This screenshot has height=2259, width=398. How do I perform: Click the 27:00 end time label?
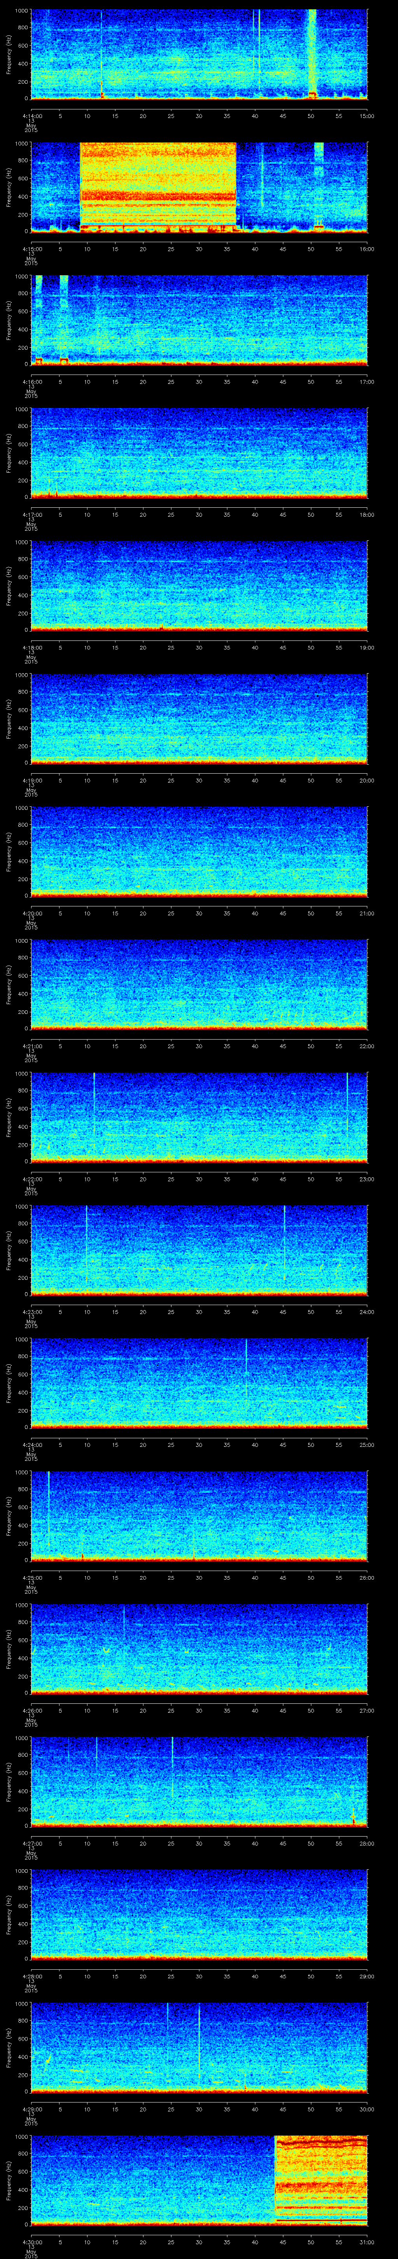tap(367, 1711)
